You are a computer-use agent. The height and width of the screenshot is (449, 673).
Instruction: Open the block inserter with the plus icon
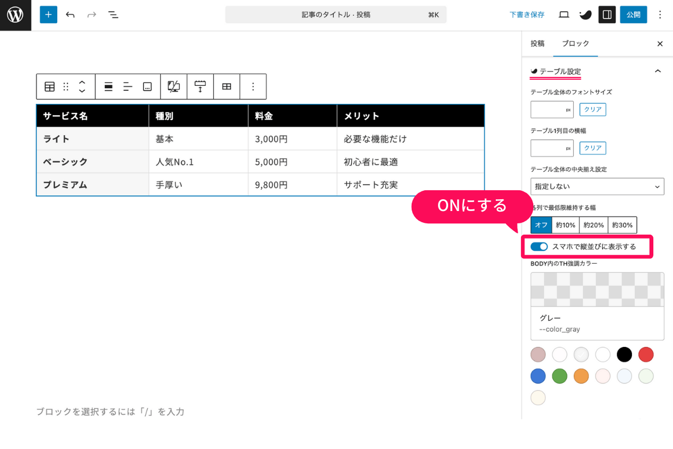pos(48,15)
